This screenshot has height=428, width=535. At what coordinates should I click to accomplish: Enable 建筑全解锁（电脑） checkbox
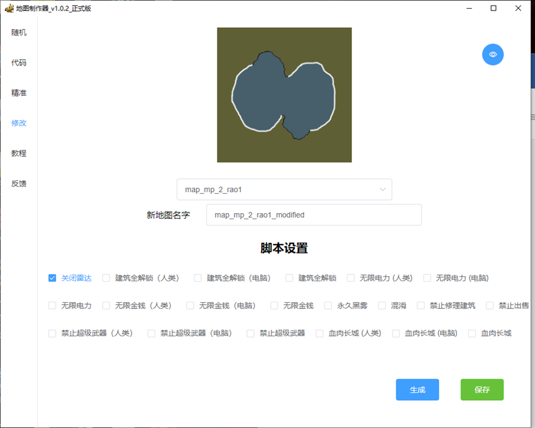pos(198,278)
